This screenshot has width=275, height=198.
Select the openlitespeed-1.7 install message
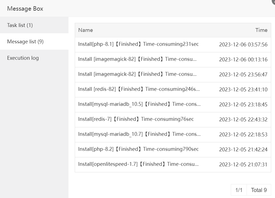(138, 164)
